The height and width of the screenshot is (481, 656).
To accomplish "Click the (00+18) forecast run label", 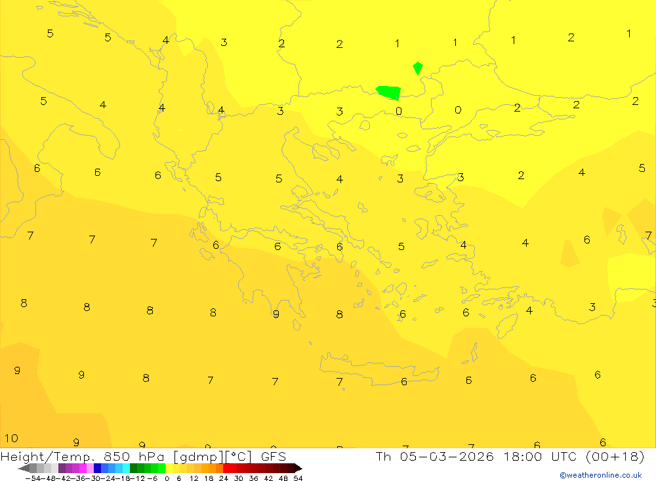I will (615, 456).
